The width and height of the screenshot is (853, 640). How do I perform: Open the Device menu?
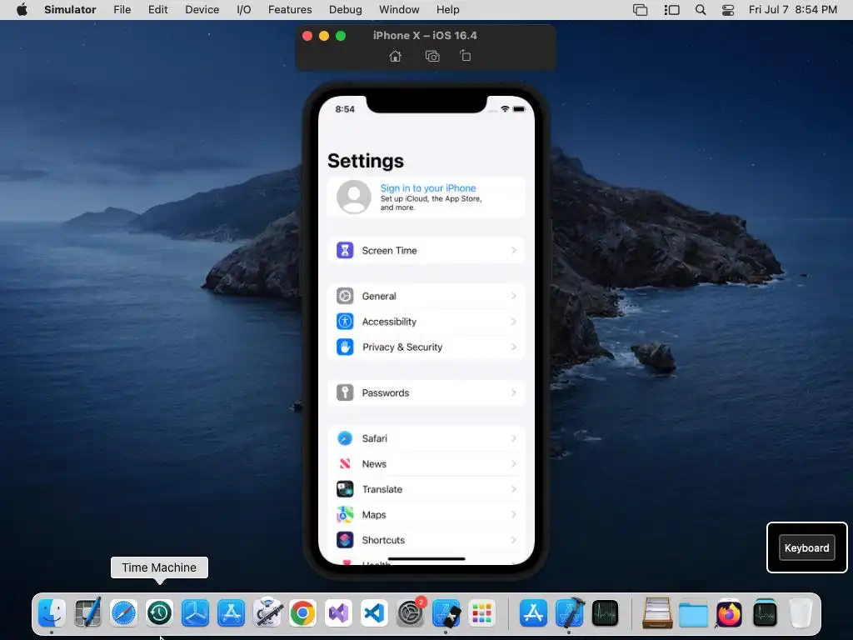pos(202,10)
